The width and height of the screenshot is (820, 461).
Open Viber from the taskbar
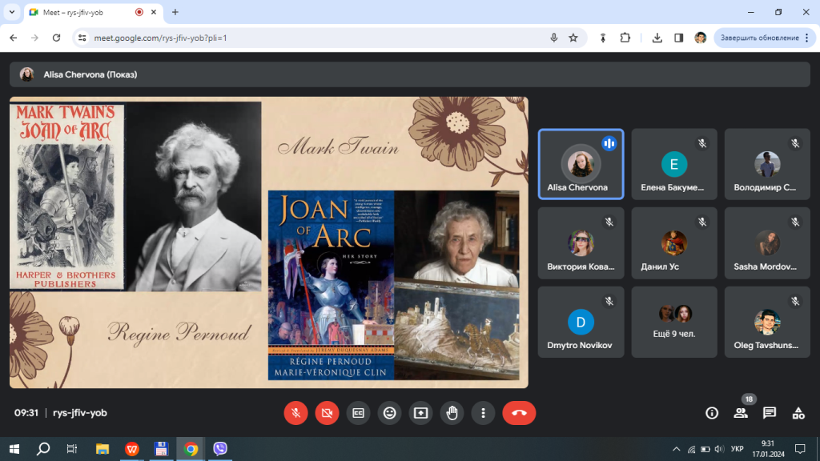click(x=220, y=449)
